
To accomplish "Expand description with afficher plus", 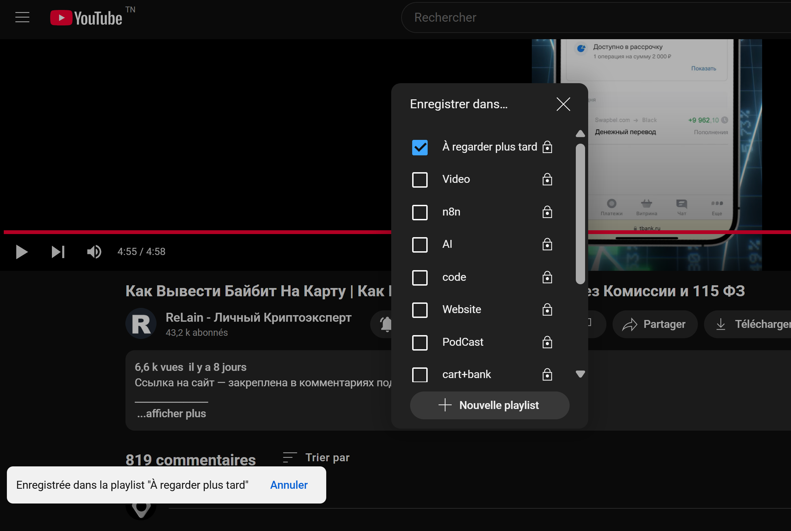I will tap(171, 413).
